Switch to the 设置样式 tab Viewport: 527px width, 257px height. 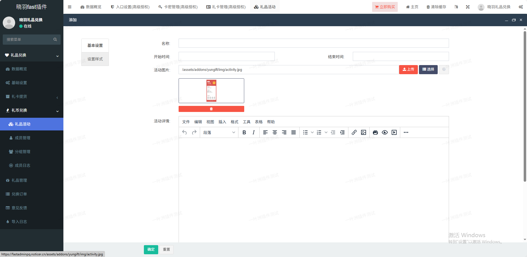95,59
